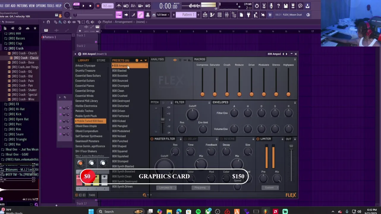The image size is (381, 214).
Task: Open the Low pass 12 filter type dropdown
Action: click(x=166, y=188)
